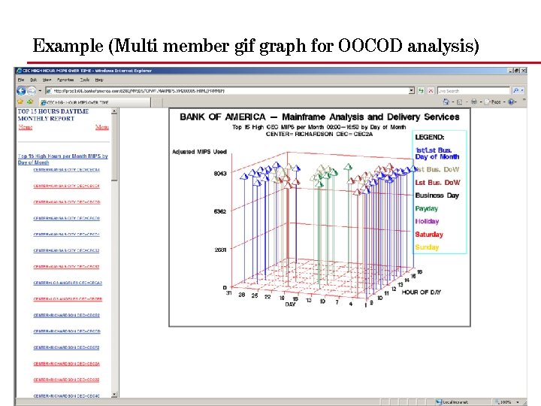
Task: Open the recent pages dropdown beside Forward
Action: click(40, 91)
